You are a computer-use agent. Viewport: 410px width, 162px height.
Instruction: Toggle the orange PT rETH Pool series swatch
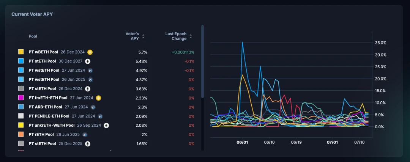[21, 134]
